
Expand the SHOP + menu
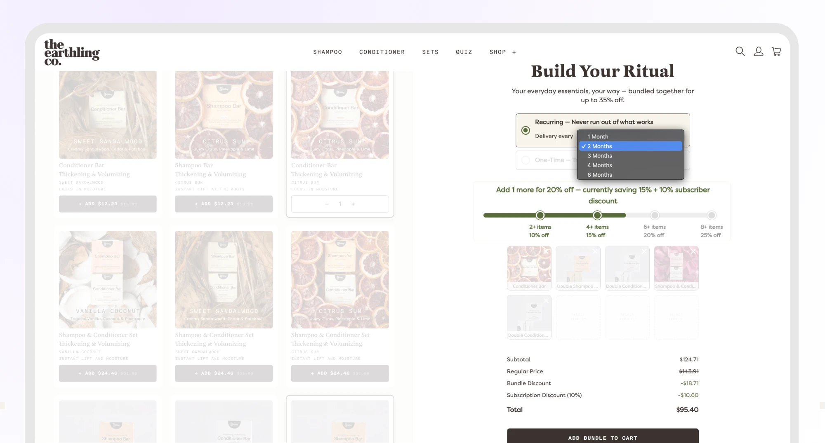pos(502,52)
